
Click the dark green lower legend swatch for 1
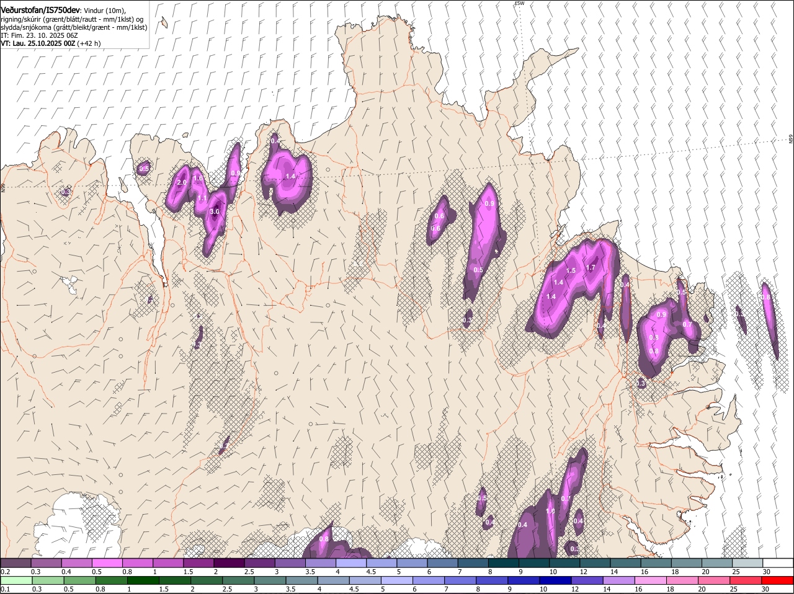point(143,580)
